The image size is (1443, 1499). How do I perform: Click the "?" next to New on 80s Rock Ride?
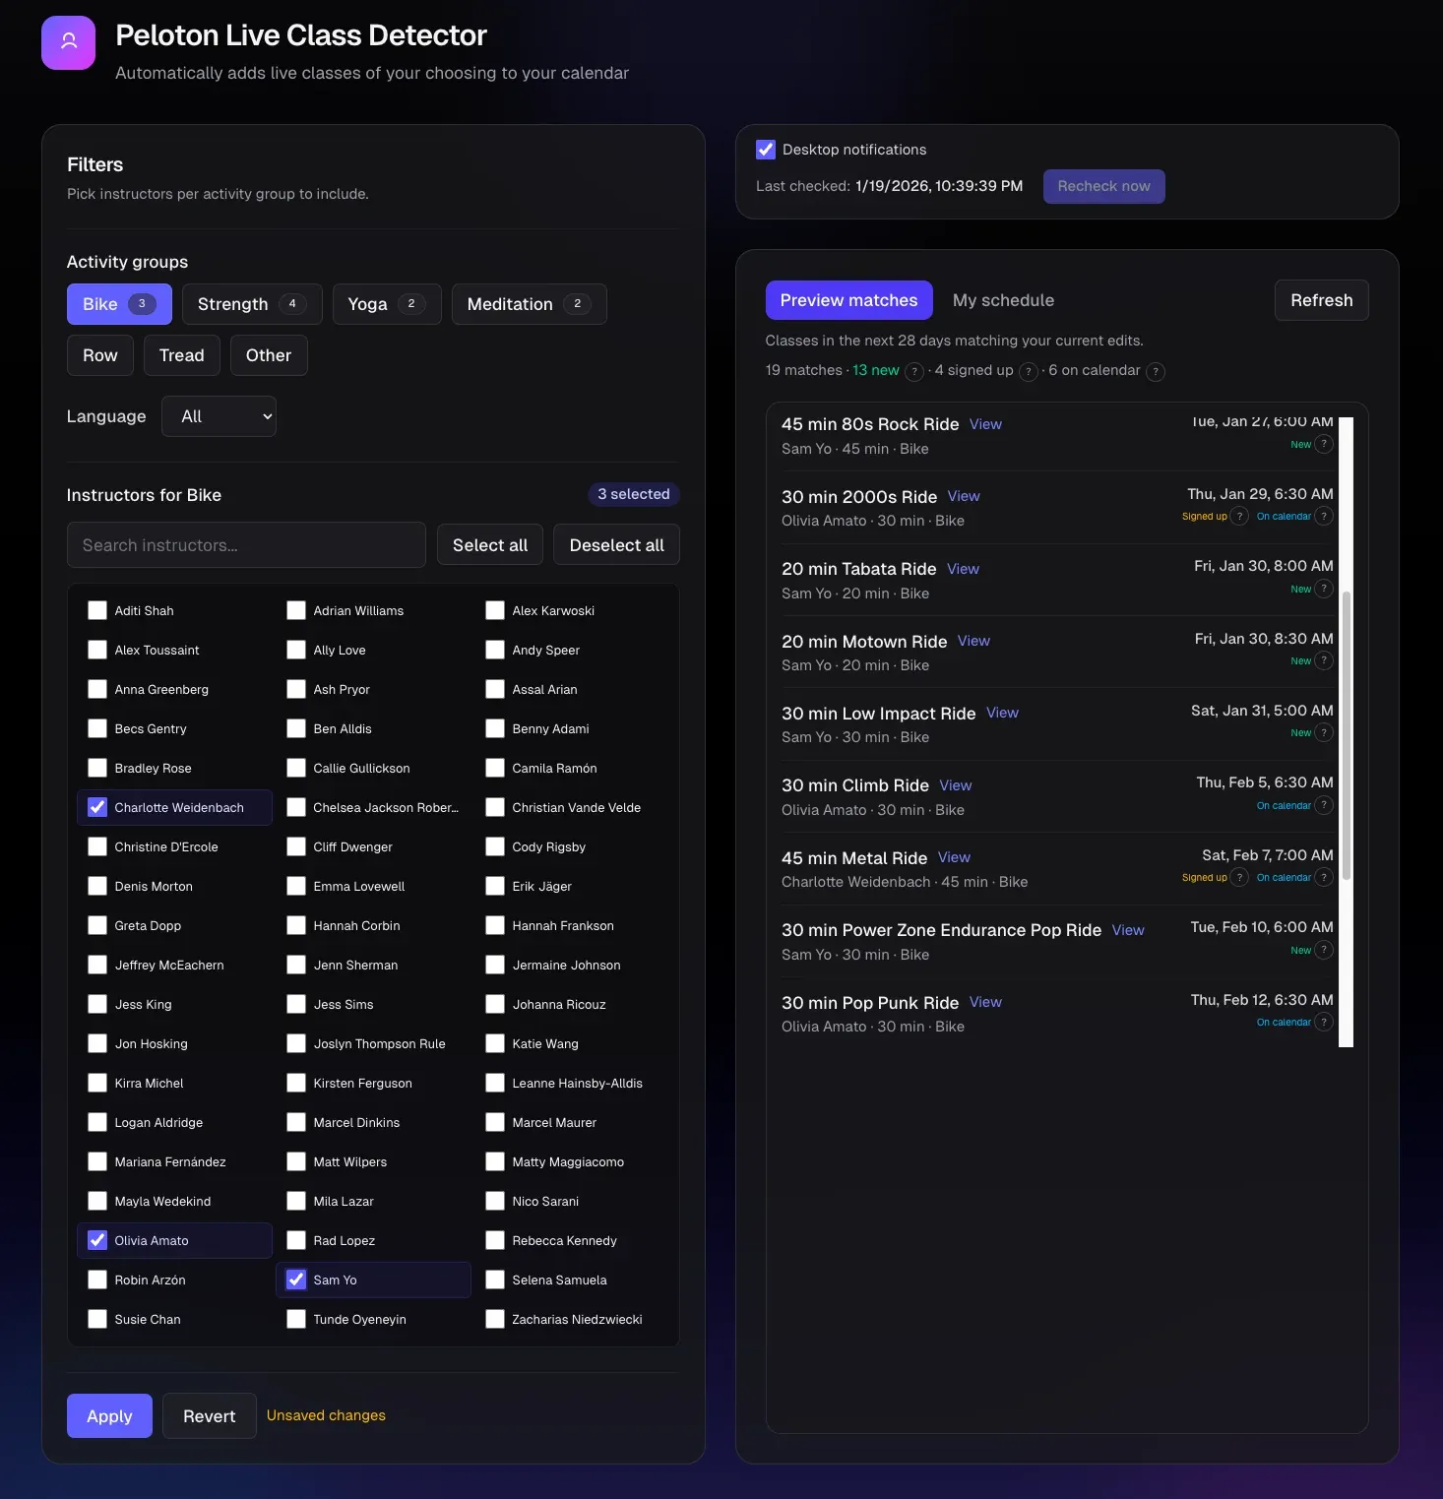pyautogui.click(x=1324, y=444)
